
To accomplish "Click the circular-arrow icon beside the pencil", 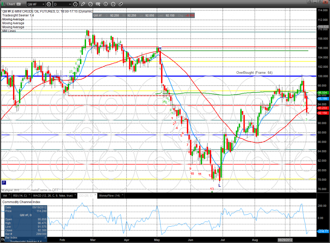I will (91, 4).
